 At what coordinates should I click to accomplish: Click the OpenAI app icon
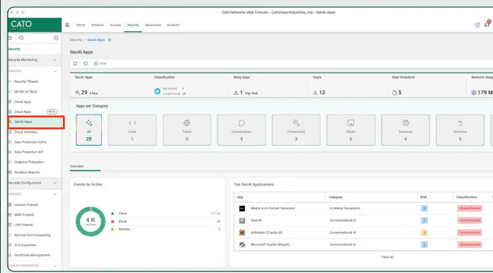(x=242, y=221)
